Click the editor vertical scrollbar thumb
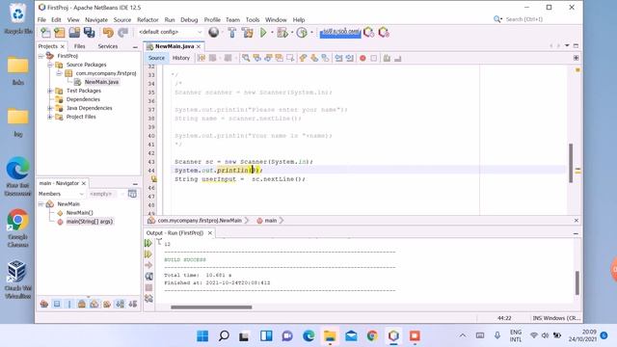Screen dimensions: 617x347 pyautogui.click(x=571, y=163)
